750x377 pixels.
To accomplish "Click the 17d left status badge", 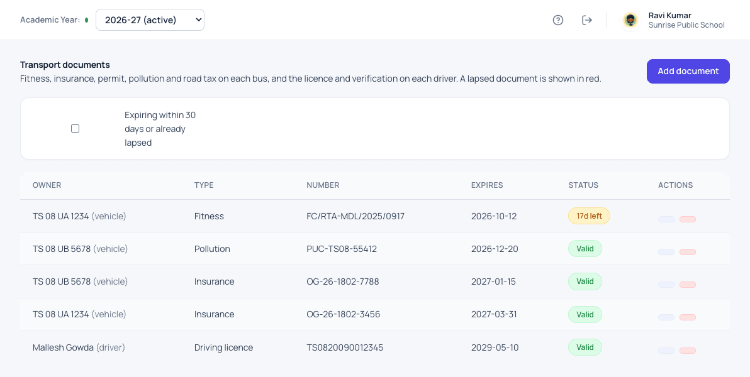I will [x=590, y=216].
